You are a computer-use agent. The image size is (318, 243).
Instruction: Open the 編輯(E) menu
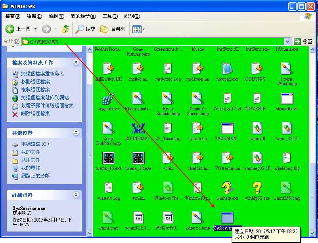(x=34, y=16)
